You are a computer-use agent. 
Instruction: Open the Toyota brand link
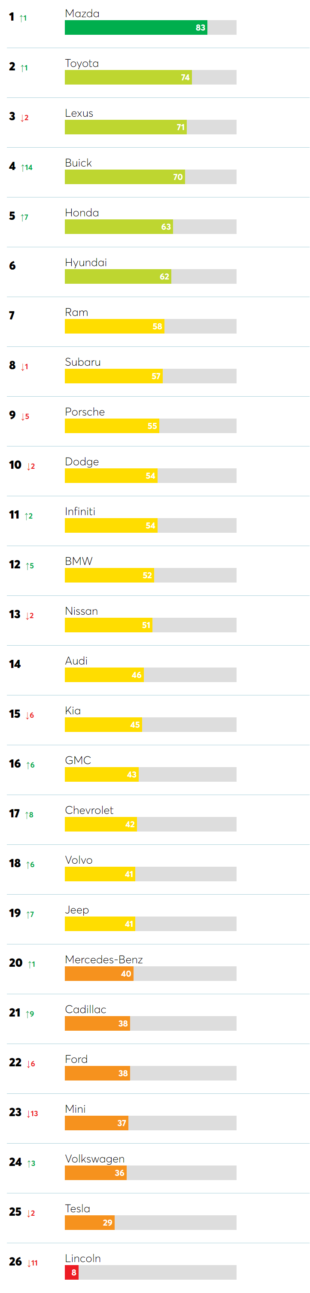coord(82,63)
